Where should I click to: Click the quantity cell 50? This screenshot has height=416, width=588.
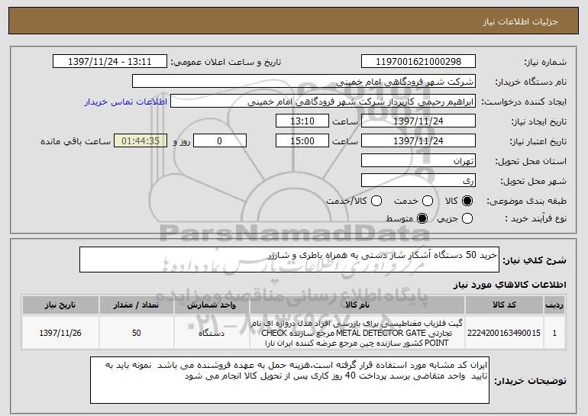pyautogui.click(x=137, y=333)
